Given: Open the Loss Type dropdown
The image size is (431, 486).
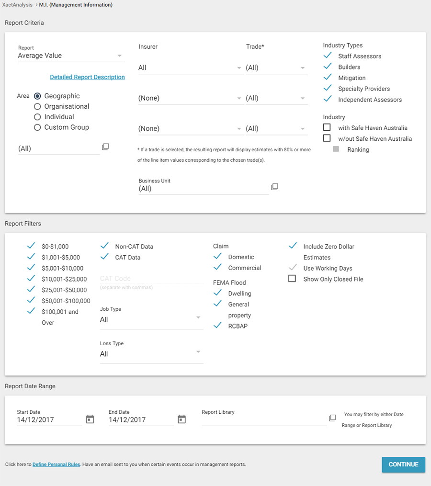Looking at the screenshot, I should 151,354.
